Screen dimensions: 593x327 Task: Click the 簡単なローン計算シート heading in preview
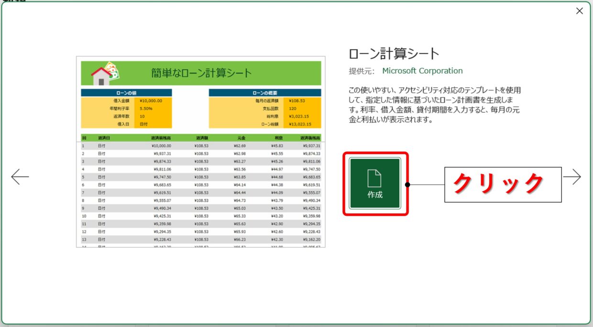(x=201, y=73)
